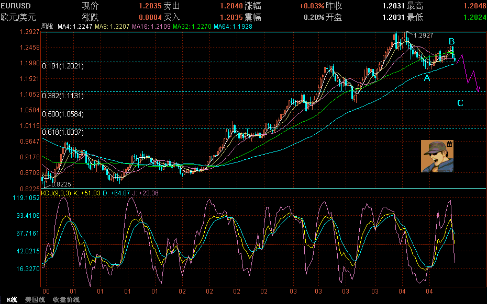Click the wave label B
Screen dimensions: 487x304
point(451,41)
